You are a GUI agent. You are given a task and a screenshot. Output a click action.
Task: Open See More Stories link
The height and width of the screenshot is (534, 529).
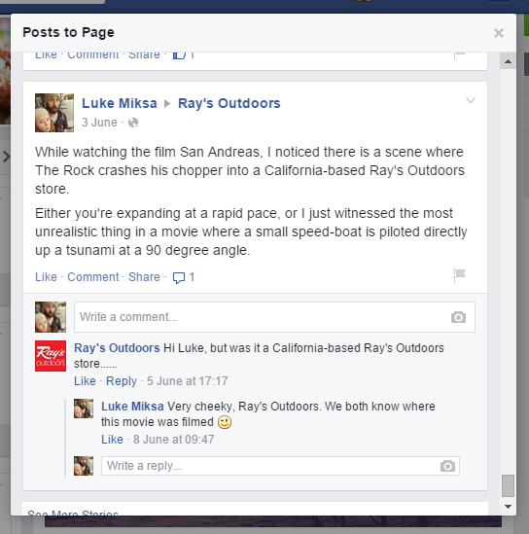tap(73, 513)
